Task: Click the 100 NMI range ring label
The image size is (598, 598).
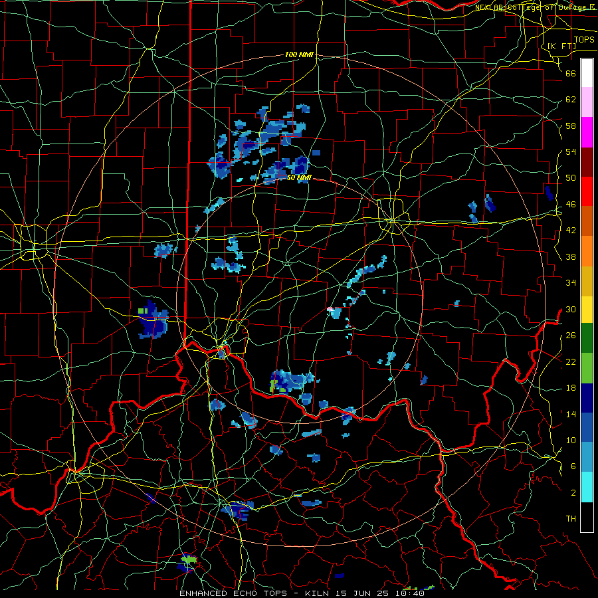Action: pyautogui.click(x=299, y=55)
